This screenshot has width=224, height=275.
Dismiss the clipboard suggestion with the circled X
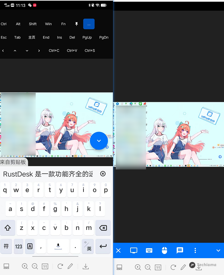pyautogui.click(x=103, y=174)
